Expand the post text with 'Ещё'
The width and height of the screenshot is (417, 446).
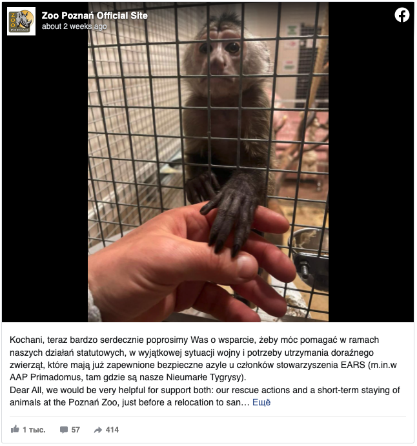(261, 402)
